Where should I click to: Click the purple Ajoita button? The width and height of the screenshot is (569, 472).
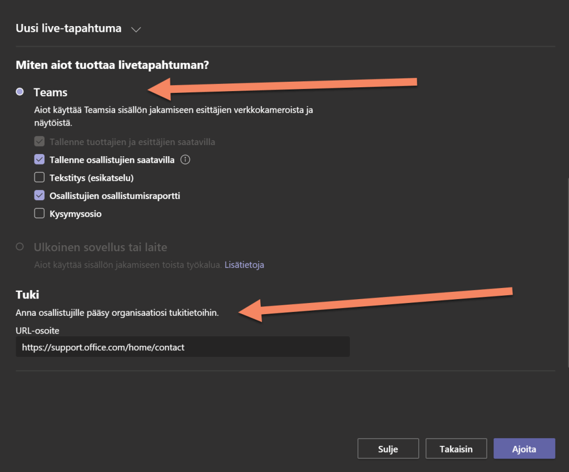pos(524,449)
